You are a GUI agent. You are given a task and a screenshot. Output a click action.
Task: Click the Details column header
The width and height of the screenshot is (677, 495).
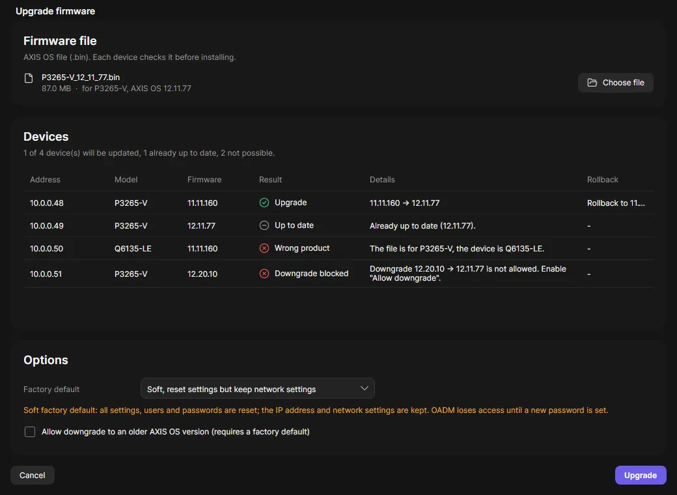[382, 180]
